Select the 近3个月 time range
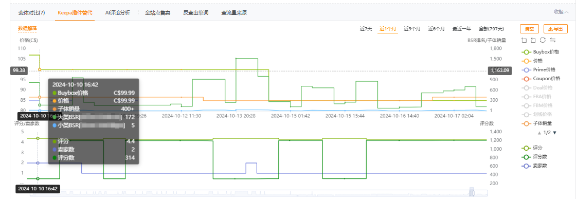 point(412,29)
